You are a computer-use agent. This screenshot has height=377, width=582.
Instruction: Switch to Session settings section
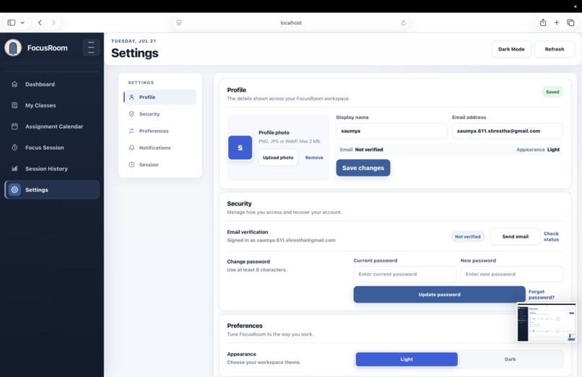(160, 164)
